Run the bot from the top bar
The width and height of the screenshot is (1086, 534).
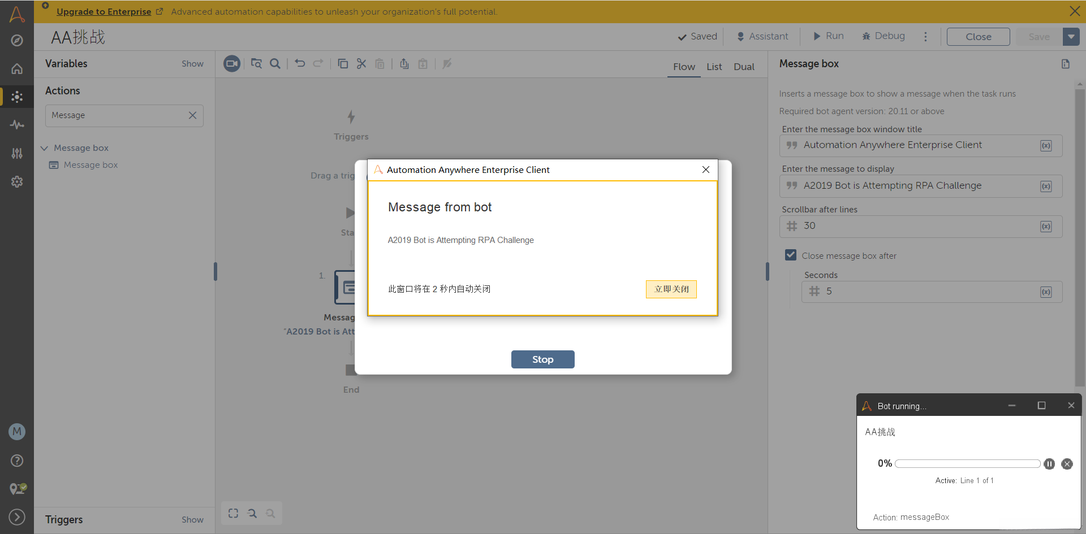pos(829,36)
